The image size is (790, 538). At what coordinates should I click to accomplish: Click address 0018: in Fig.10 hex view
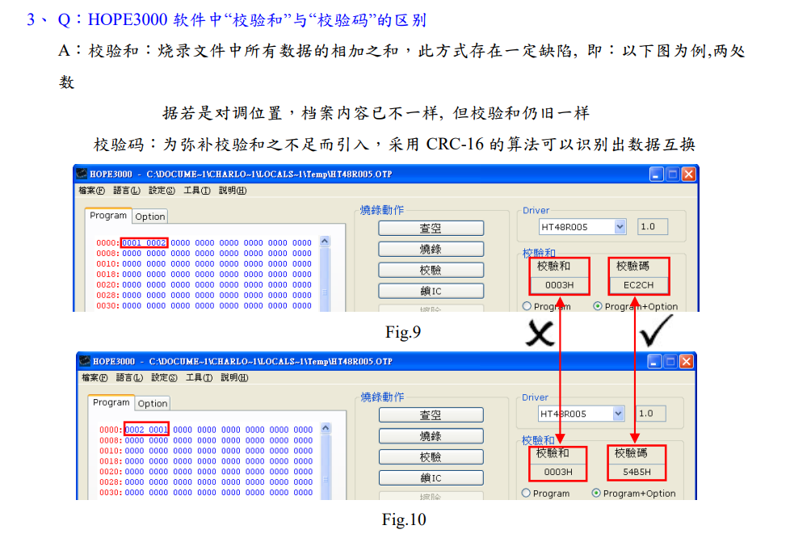(111, 461)
